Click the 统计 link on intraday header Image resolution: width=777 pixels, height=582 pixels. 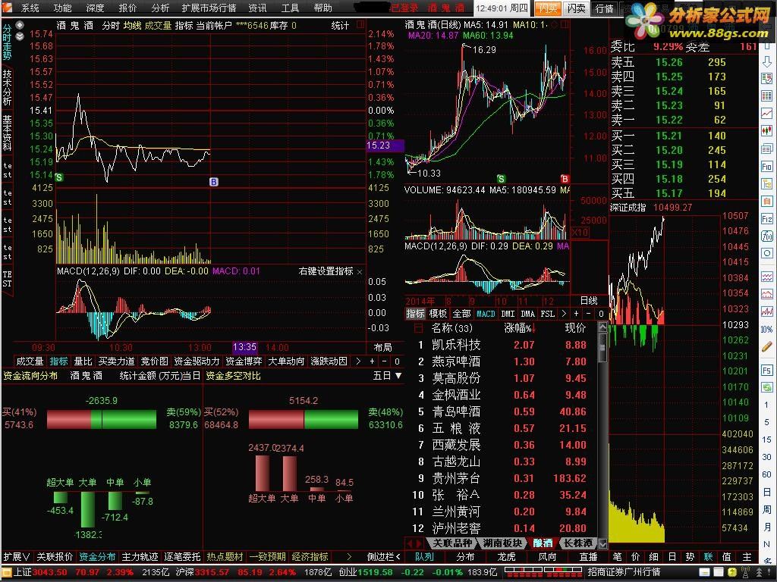[340, 25]
